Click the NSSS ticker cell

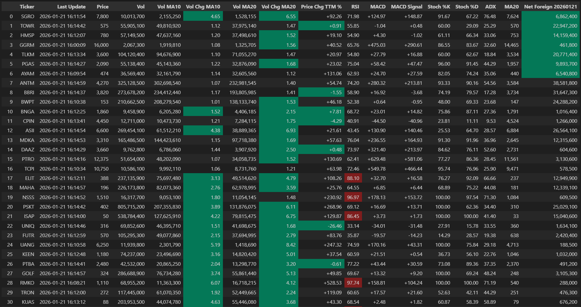[28, 197]
